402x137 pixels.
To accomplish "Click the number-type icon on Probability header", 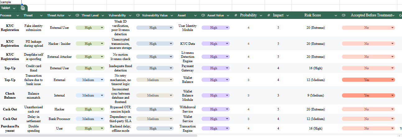I will 236,15.
